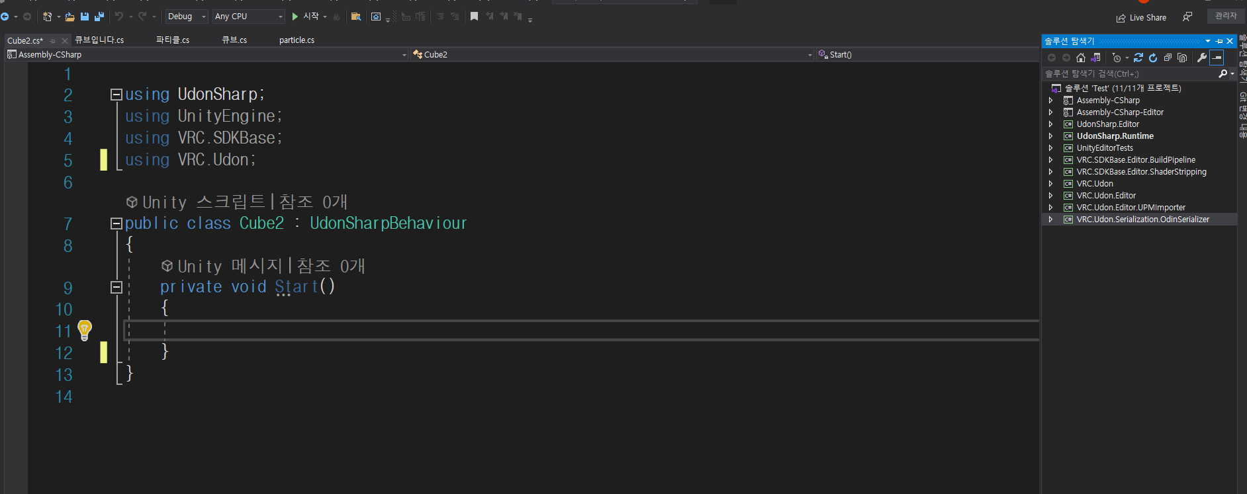Select the UdonSharp.Runtime project
Screen dimensions: 1247x494
[x=1115, y=136]
